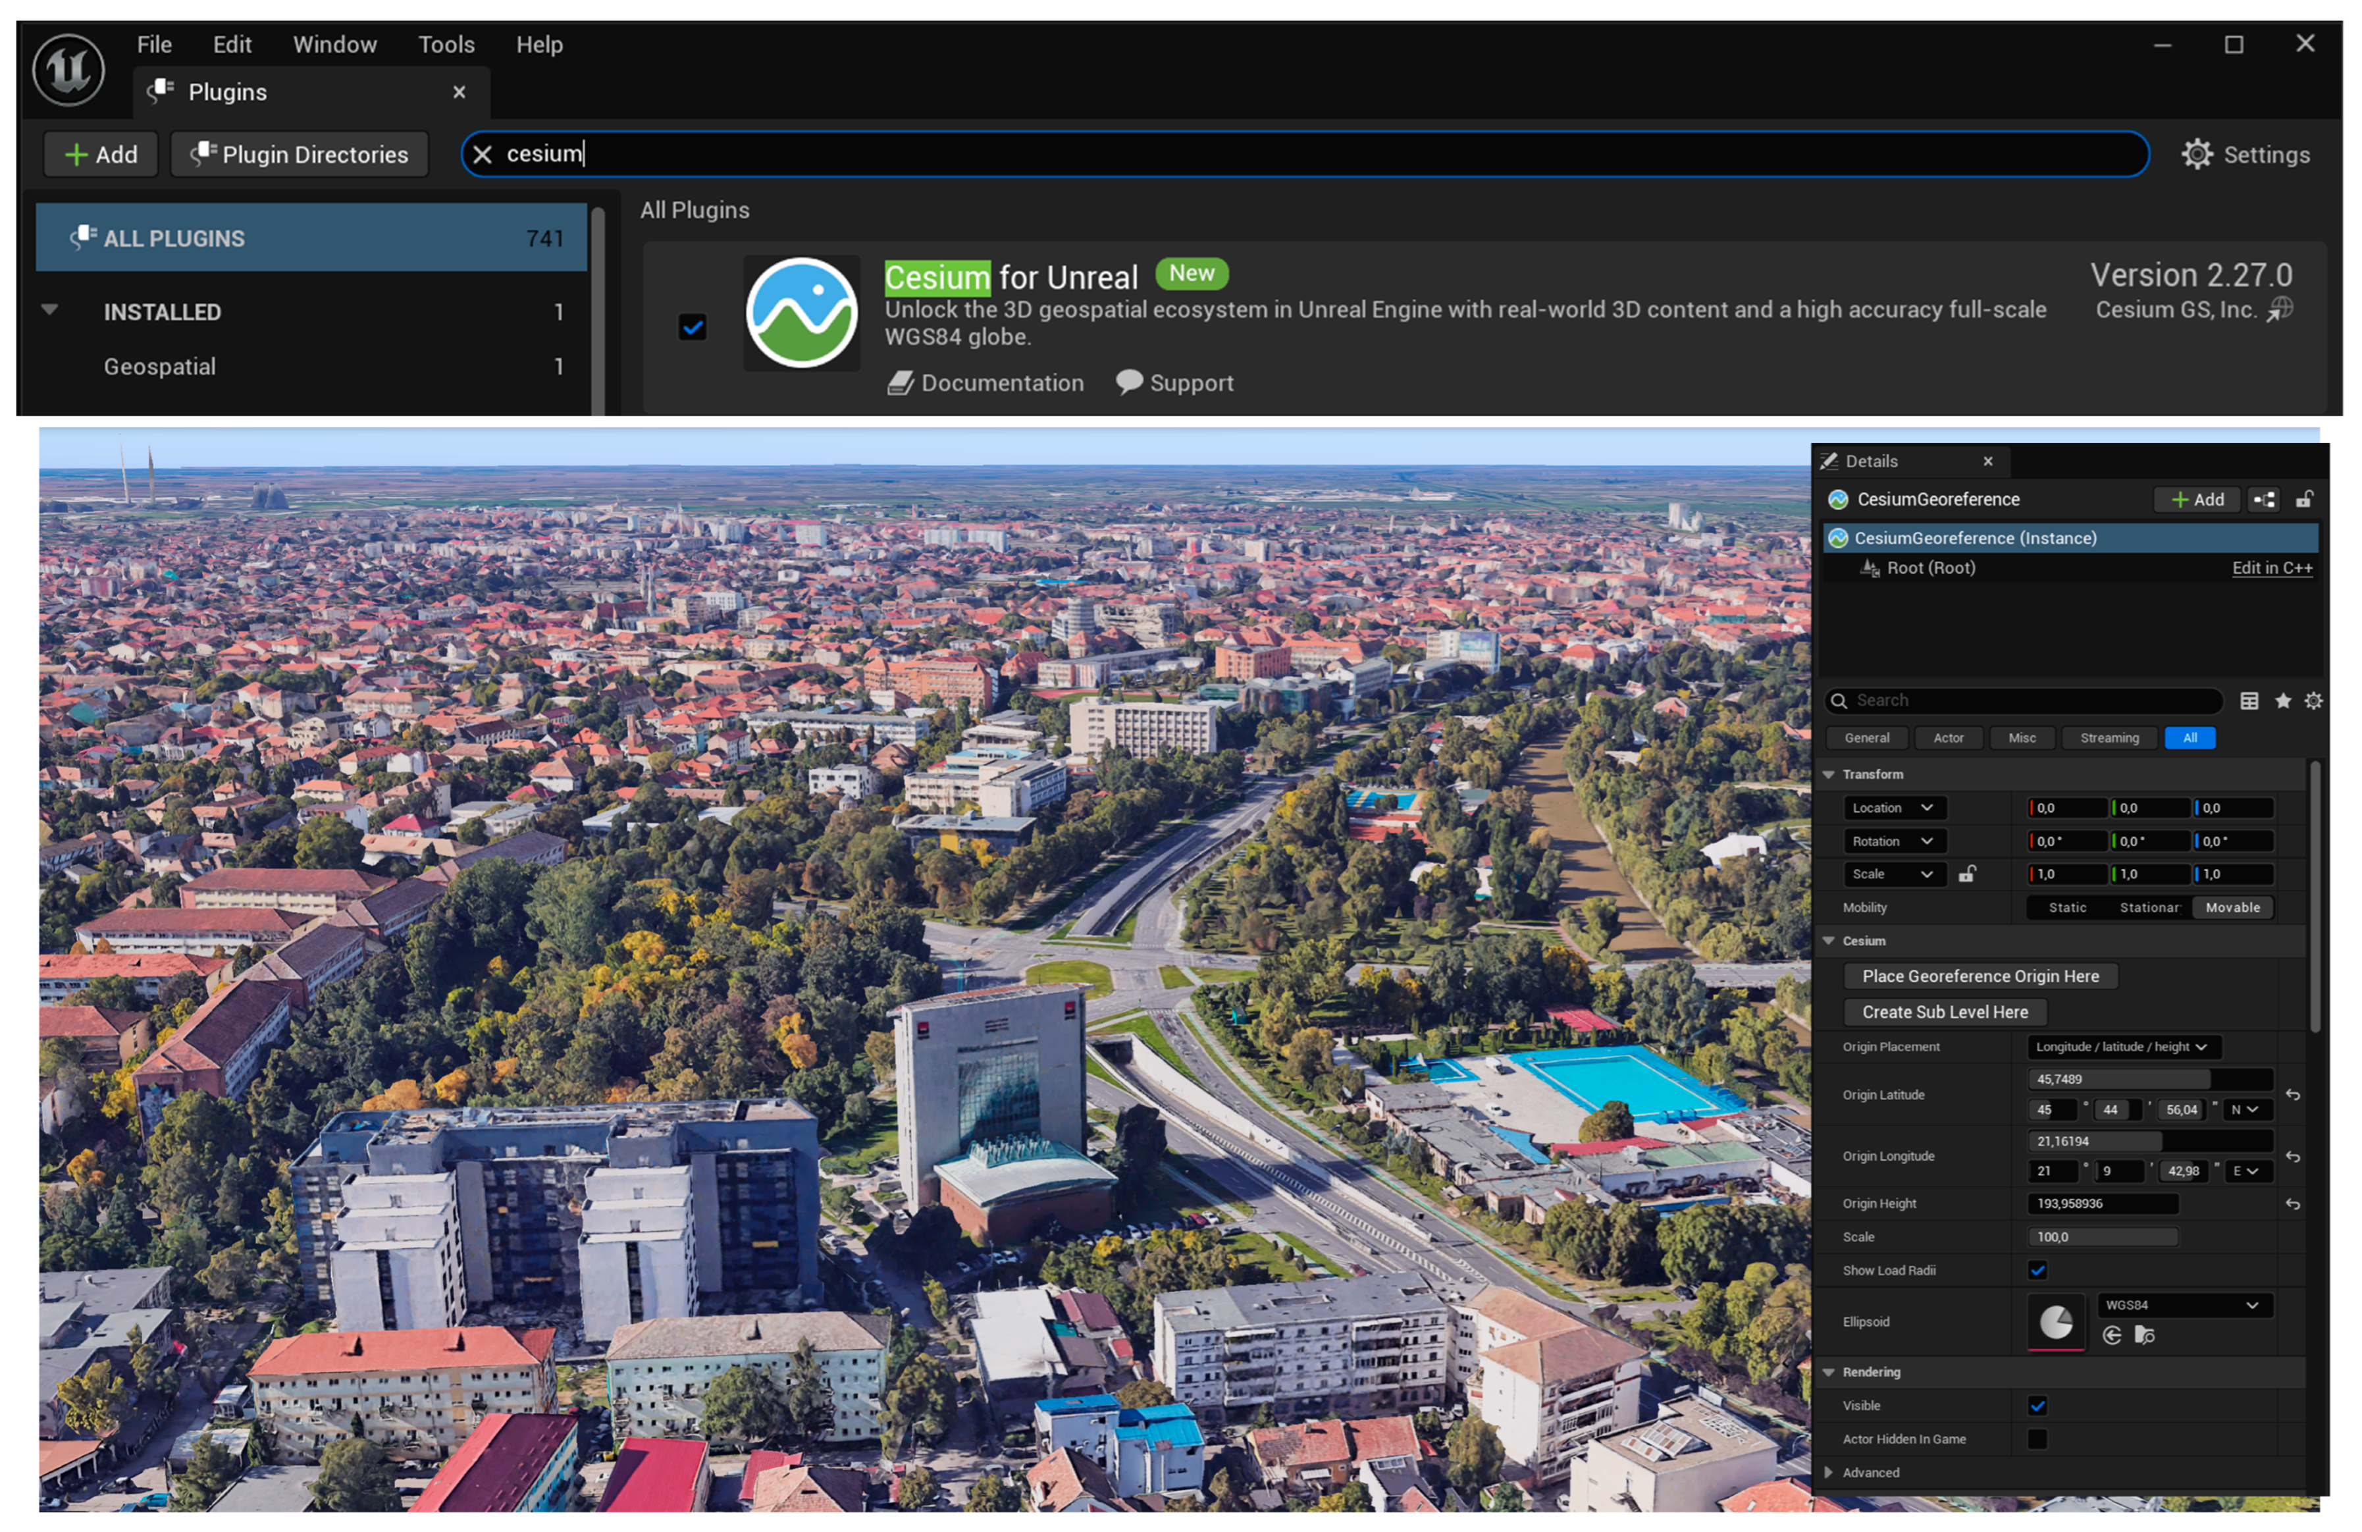Open the Help menu
The height and width of the screenshot is (1532, 2362).
539,45
